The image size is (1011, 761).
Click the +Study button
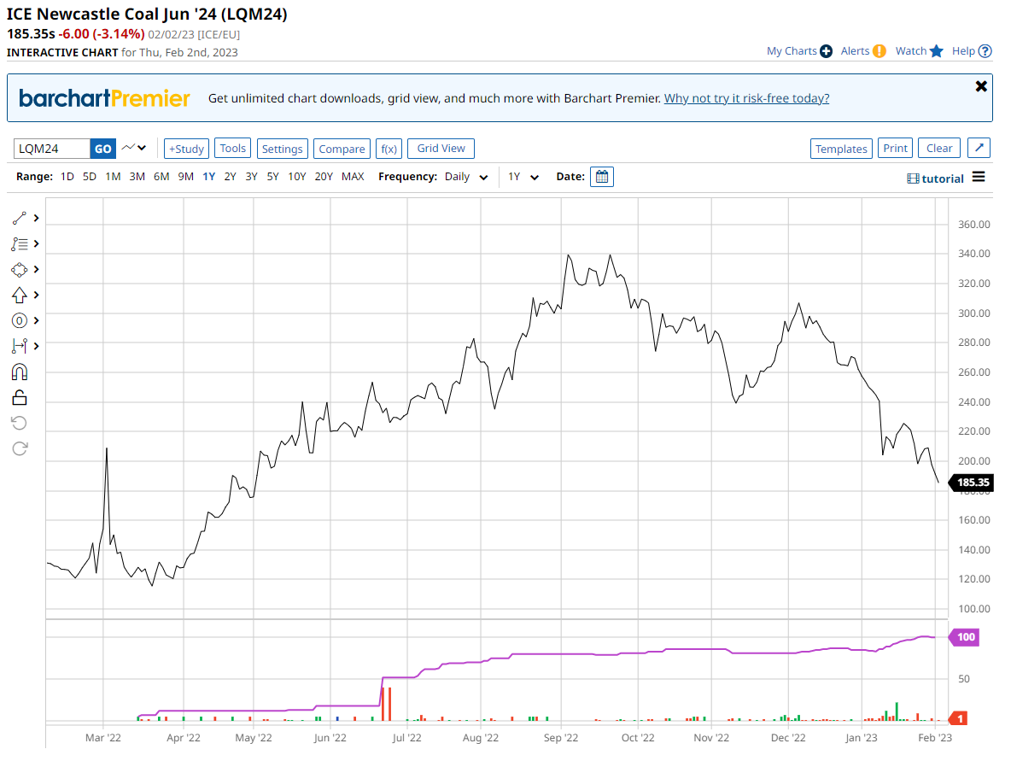[x=185, y=149]
